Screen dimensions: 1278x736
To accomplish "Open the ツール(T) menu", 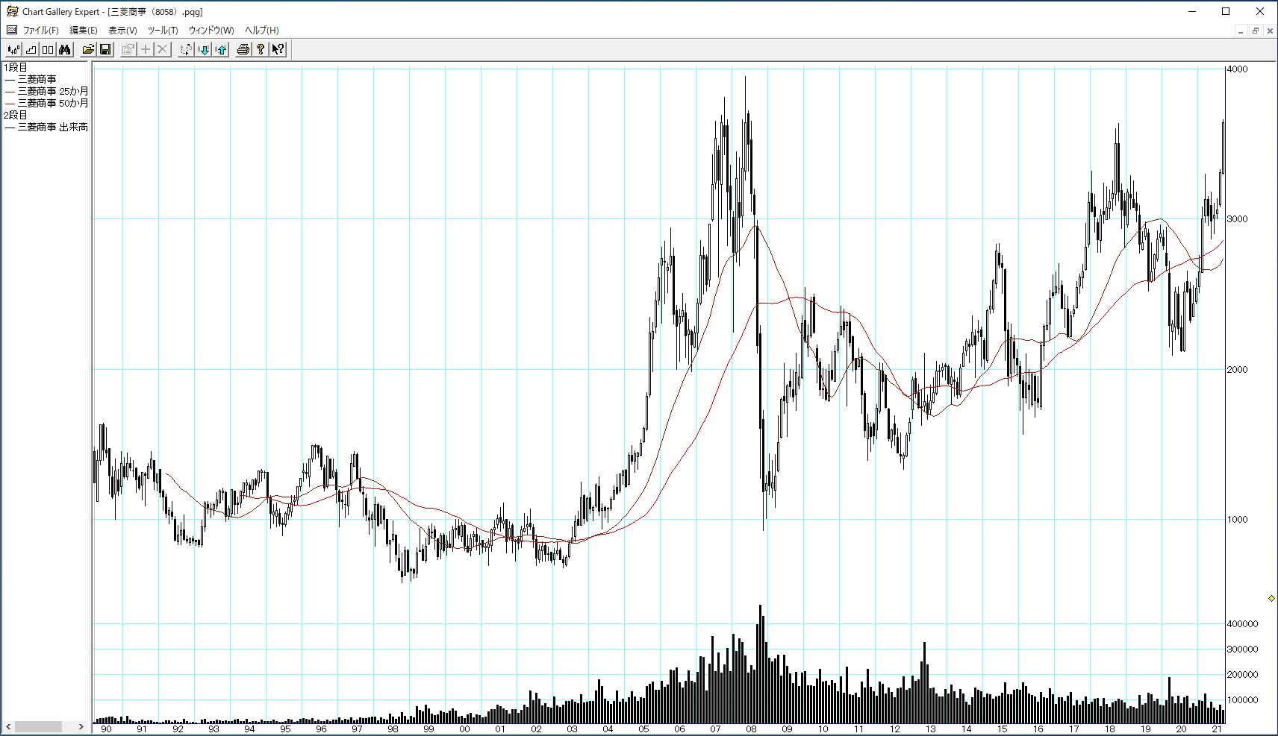I will (162, 31).
